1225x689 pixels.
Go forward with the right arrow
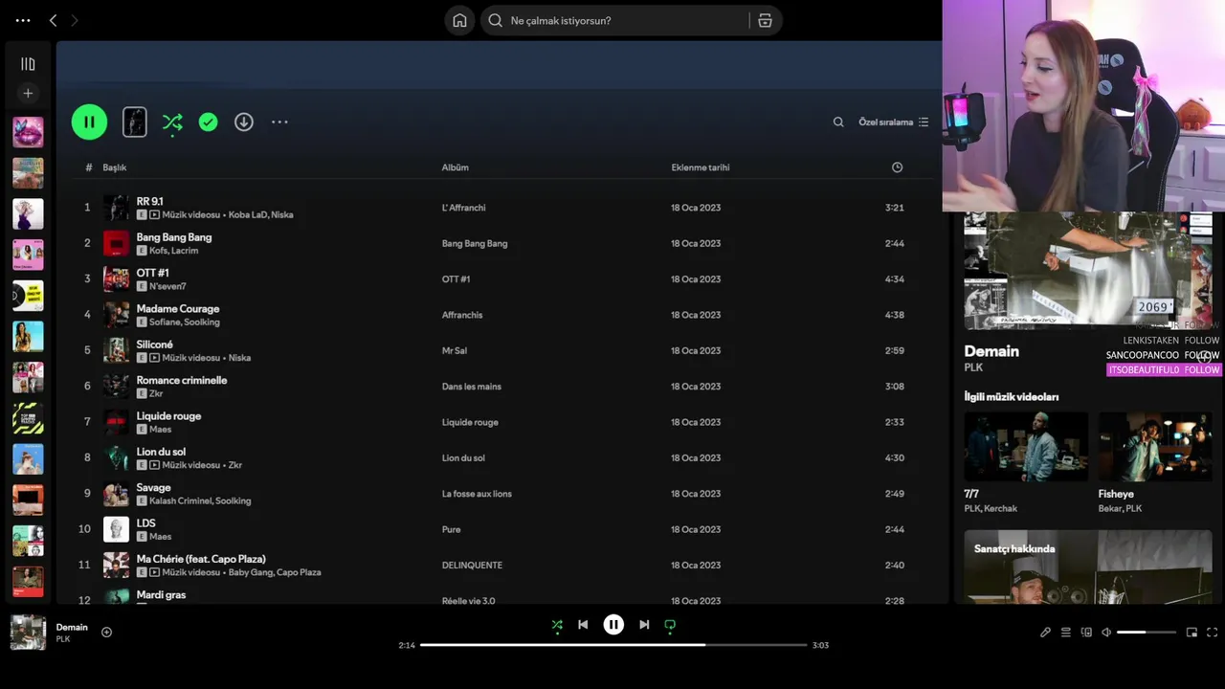point(75,20)
